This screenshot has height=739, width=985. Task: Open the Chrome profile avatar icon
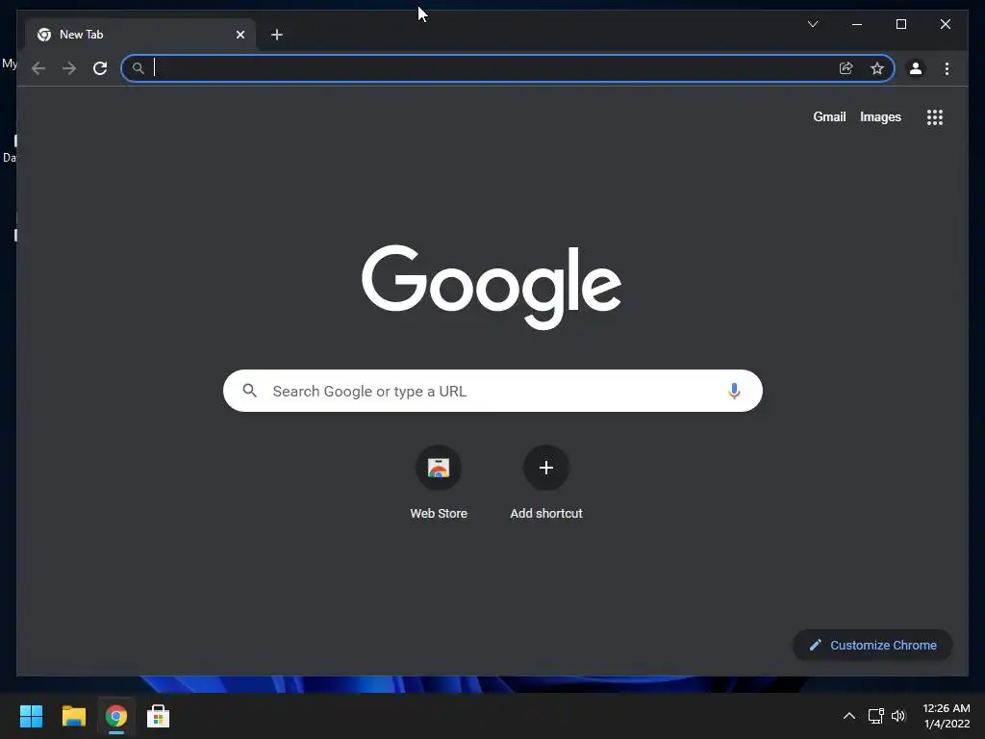point(916,68)
